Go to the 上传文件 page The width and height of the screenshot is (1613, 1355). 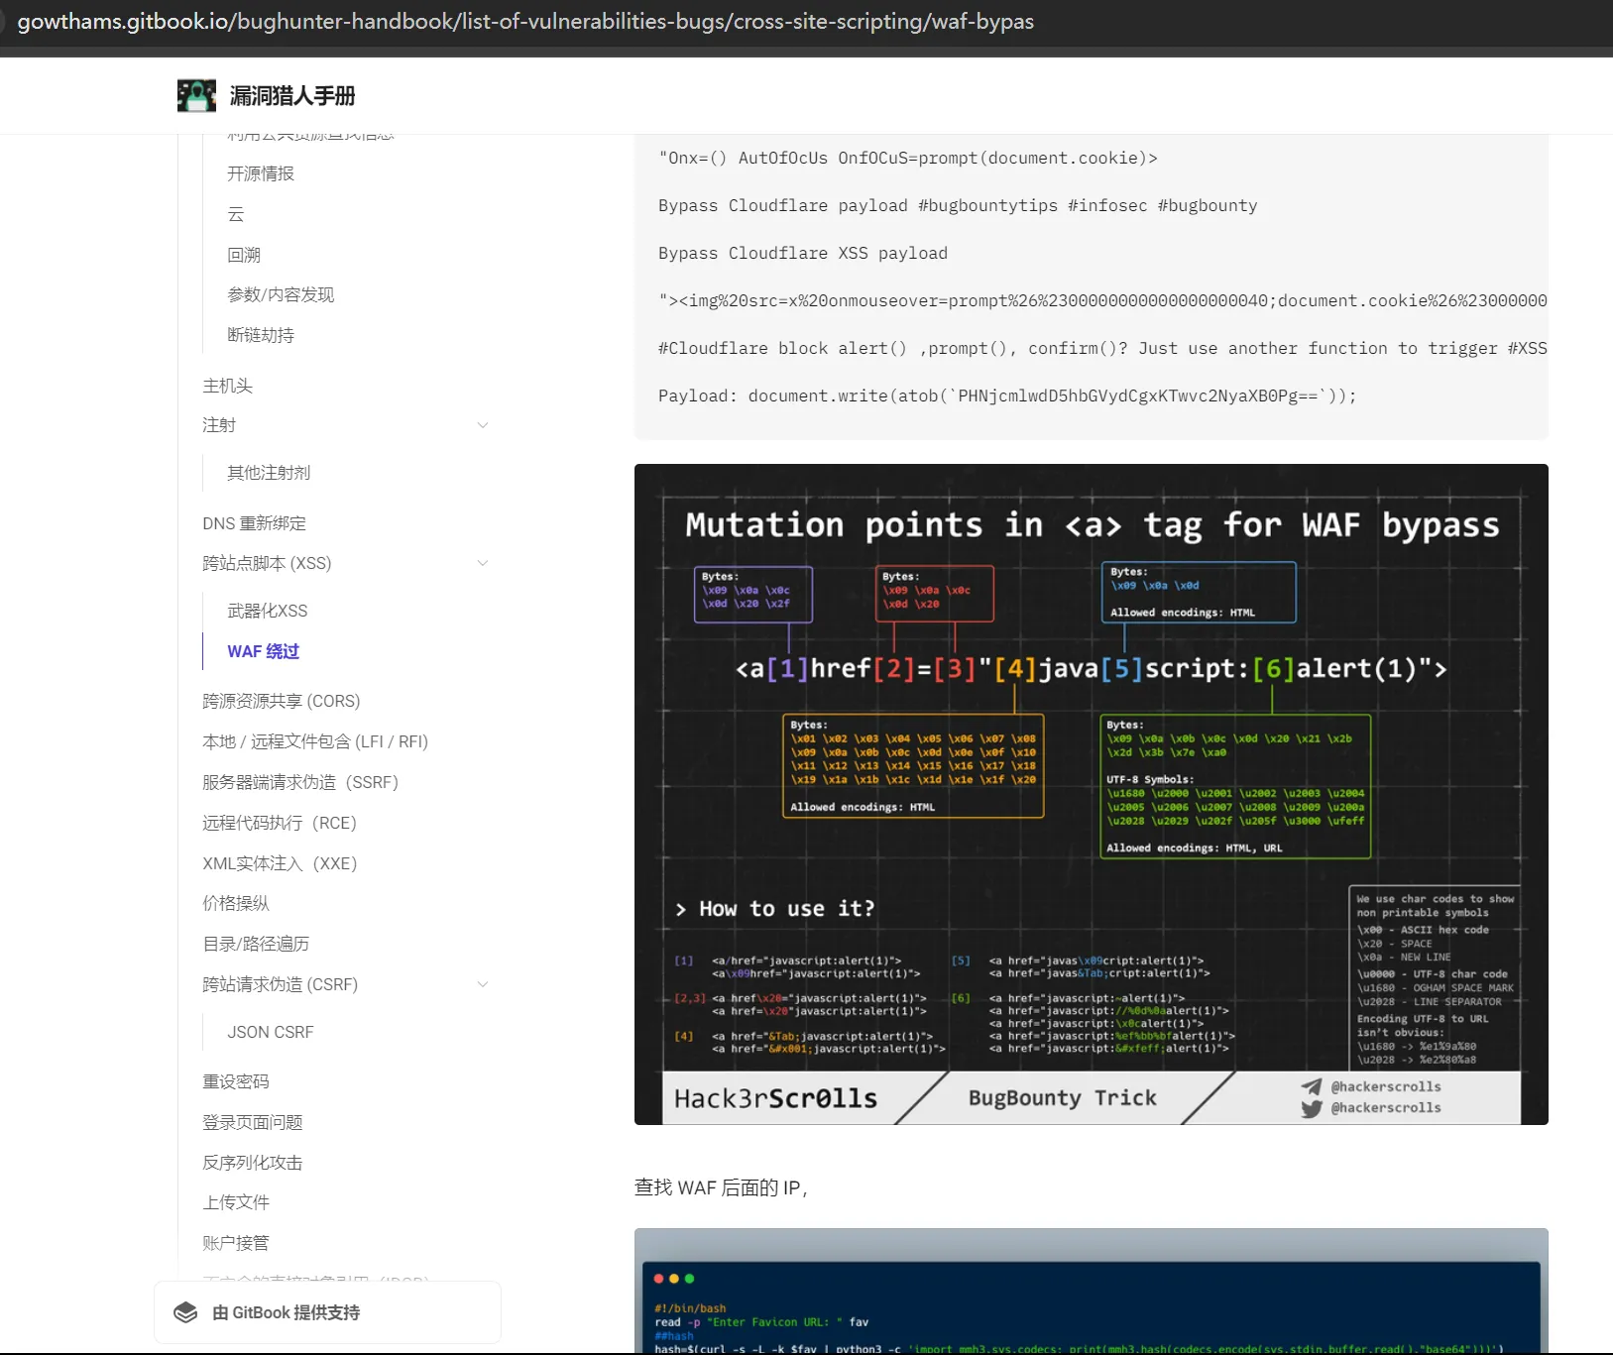(x=236, y=1202)
